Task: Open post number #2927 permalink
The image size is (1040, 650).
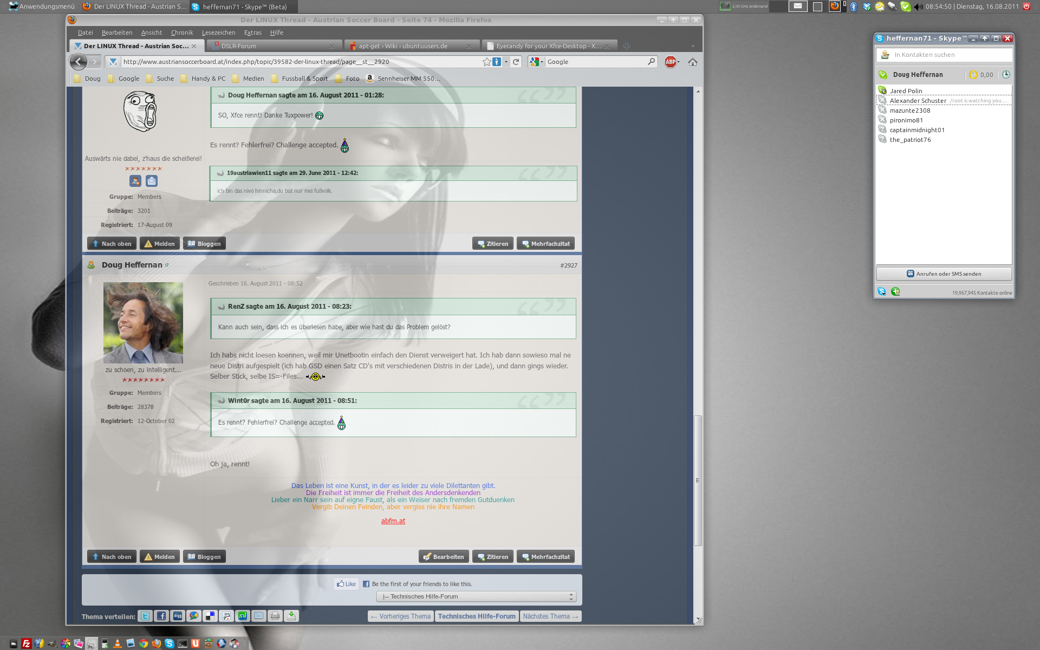Action: [x=568, y=265]
